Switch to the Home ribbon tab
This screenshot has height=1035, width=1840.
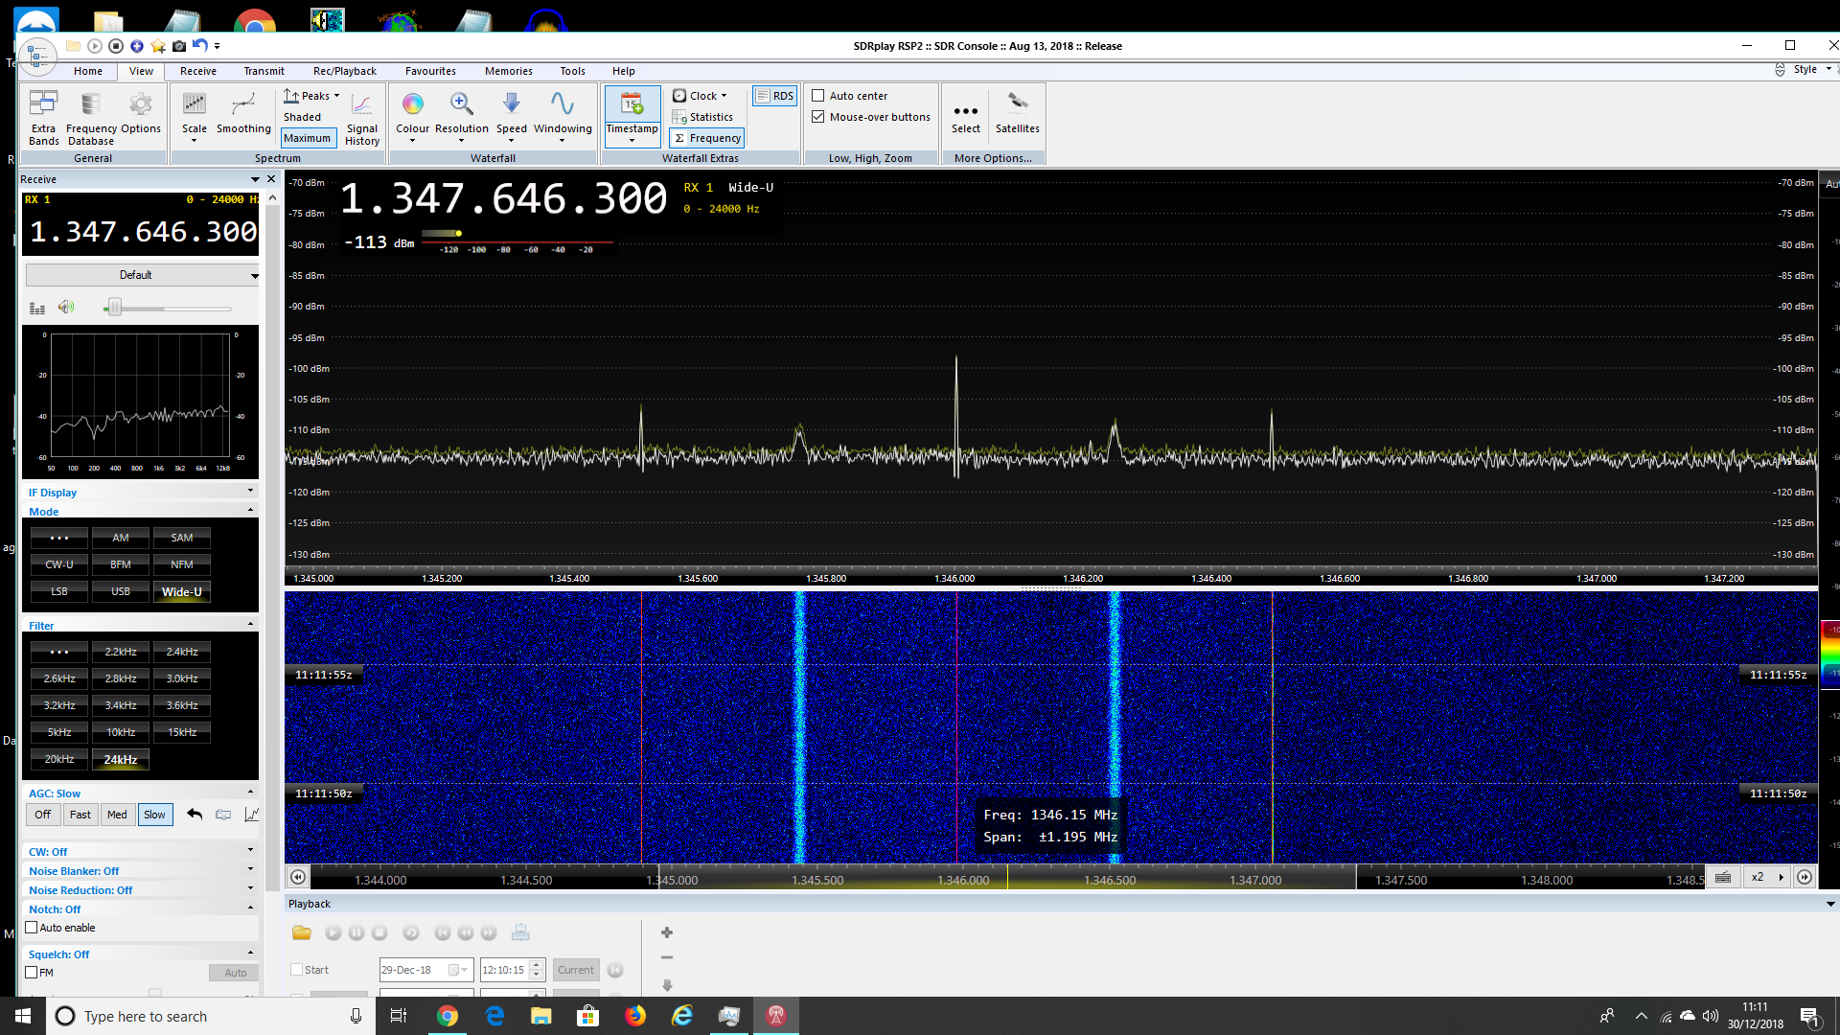point(88,71)
